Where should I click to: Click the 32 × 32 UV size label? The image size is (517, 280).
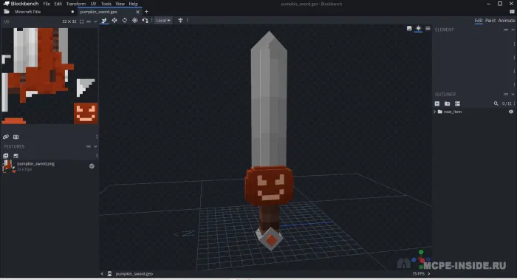tap(69, 21)
